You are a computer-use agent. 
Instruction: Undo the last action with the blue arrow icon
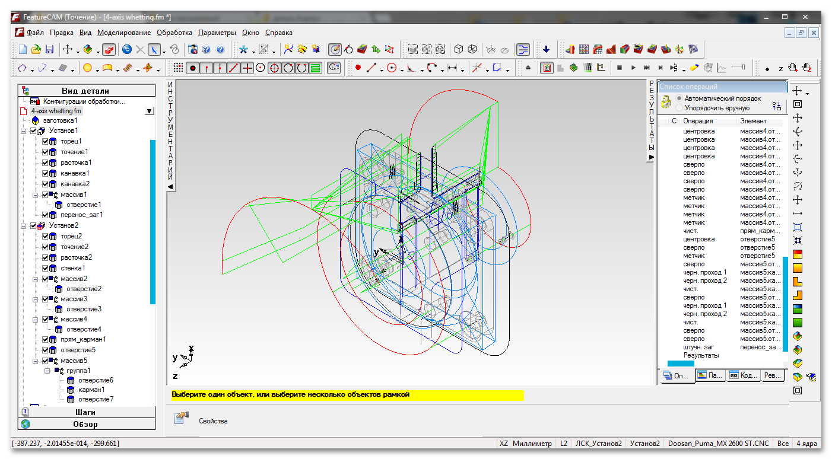tap(126, 50)
